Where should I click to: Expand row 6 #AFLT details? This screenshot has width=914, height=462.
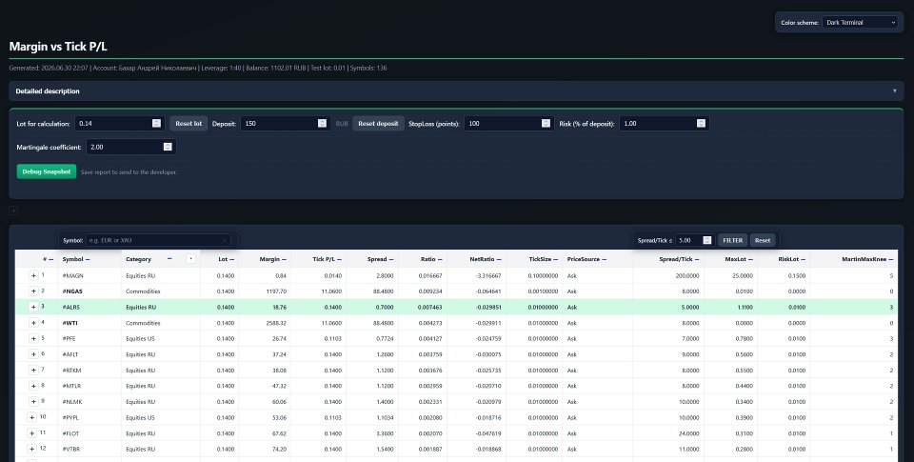[x=33, y=354]
